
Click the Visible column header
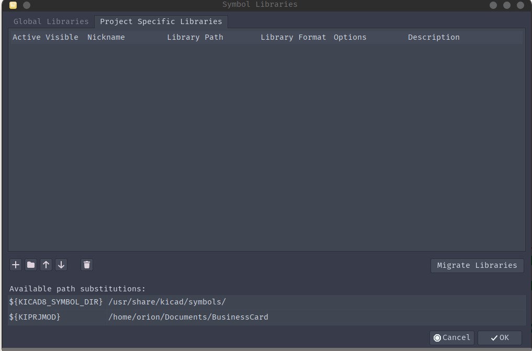pyautogui.click(x=63, y=37)
